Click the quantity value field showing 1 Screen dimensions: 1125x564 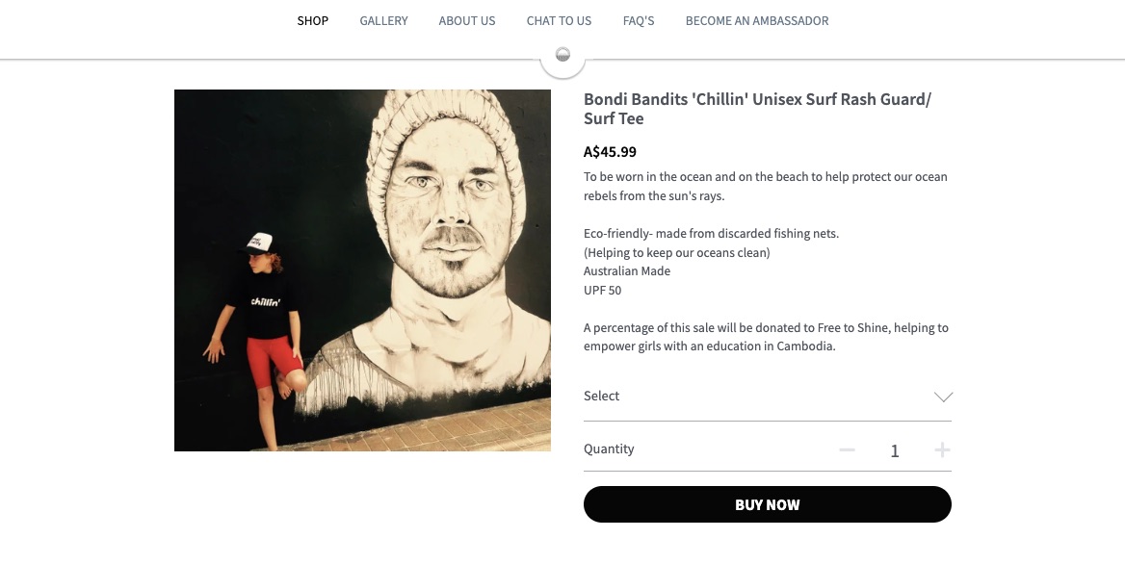(x=895, y=450)
